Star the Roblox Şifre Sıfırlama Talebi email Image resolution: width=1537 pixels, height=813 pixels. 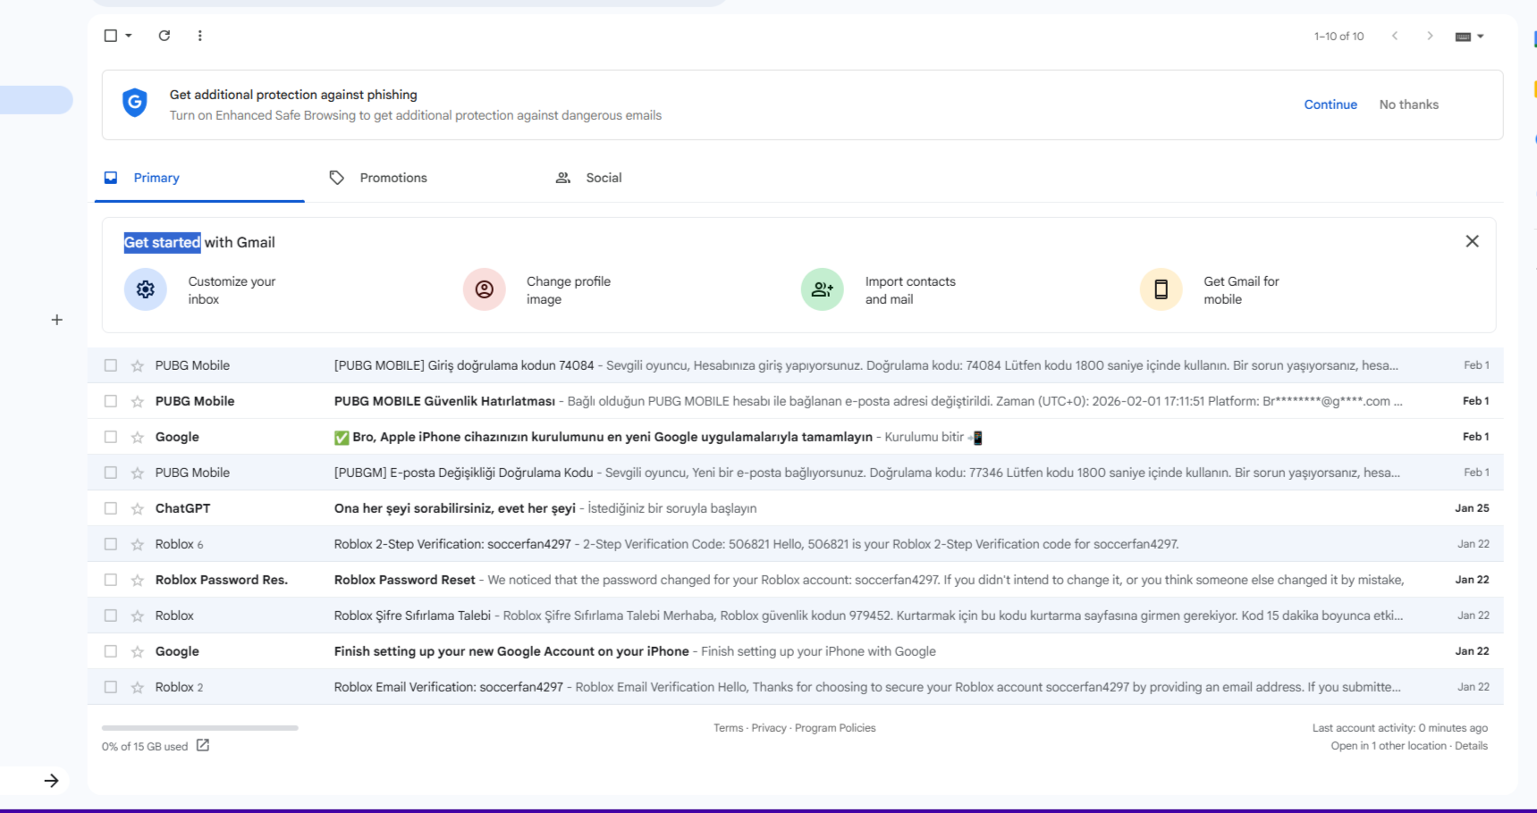(x=138, y=616)
